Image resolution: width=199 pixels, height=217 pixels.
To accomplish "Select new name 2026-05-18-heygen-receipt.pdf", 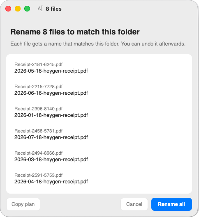I will pos(51,71).
